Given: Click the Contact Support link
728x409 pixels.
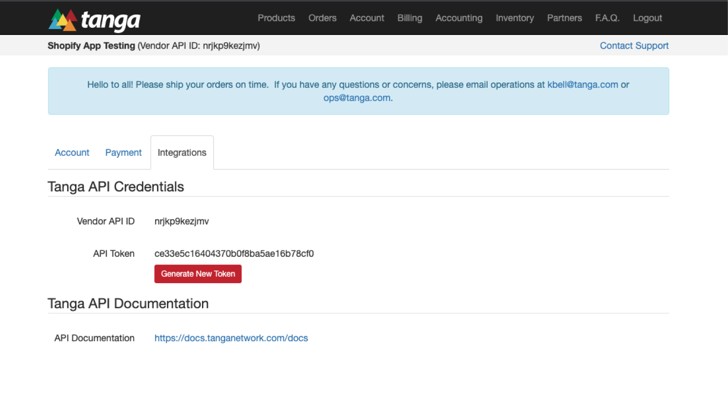Looking at the screenshot, I should coord(634,46).
